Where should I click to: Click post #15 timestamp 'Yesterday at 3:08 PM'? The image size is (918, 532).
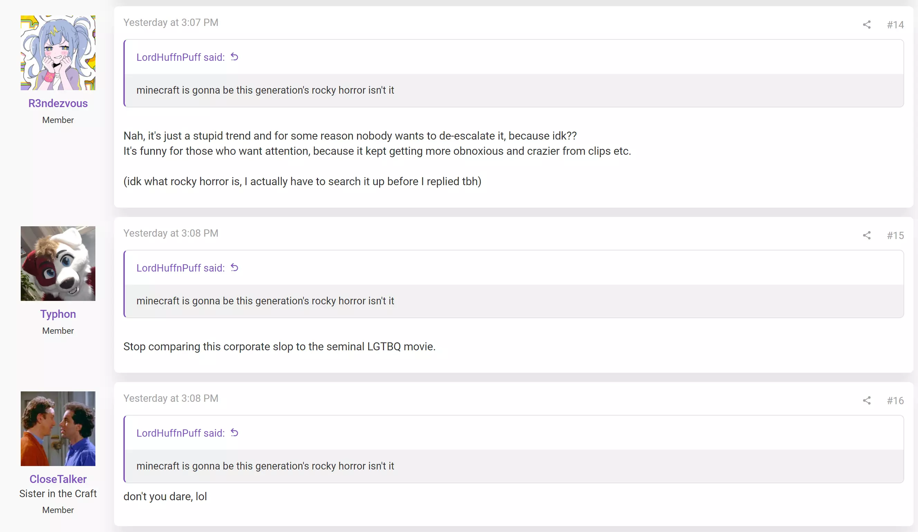(171, 234)
